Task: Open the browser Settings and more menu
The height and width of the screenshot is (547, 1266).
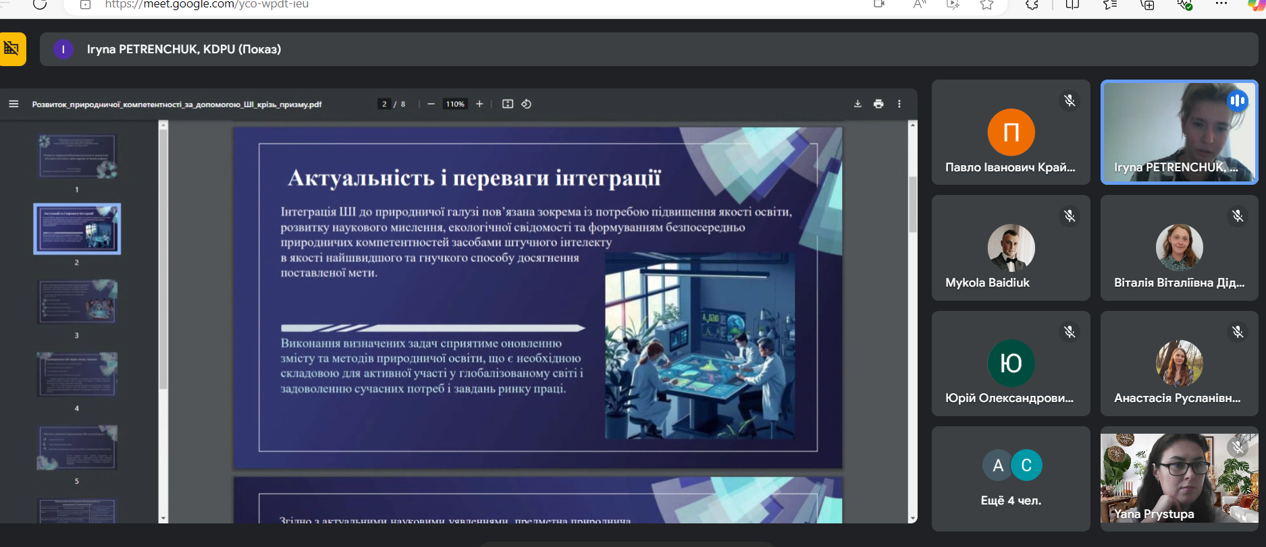Action: tap(1221, 4)
